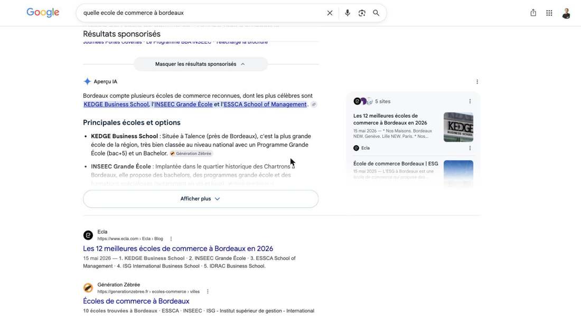The width and height of the screenshot is (581, 316).
Task: Click the Principales écoles et options heading
Action: tap(132, 122)
